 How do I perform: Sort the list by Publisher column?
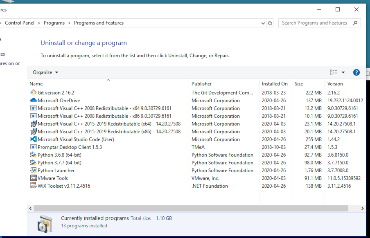(201, 84)
